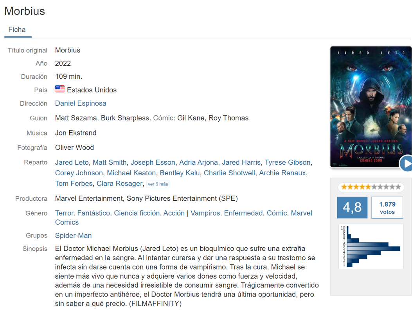Image resolution: width=412 pixels, height=313 pixels.
Task: Open director Daniel Espinosa's page
Action: (x=81, y=103)
